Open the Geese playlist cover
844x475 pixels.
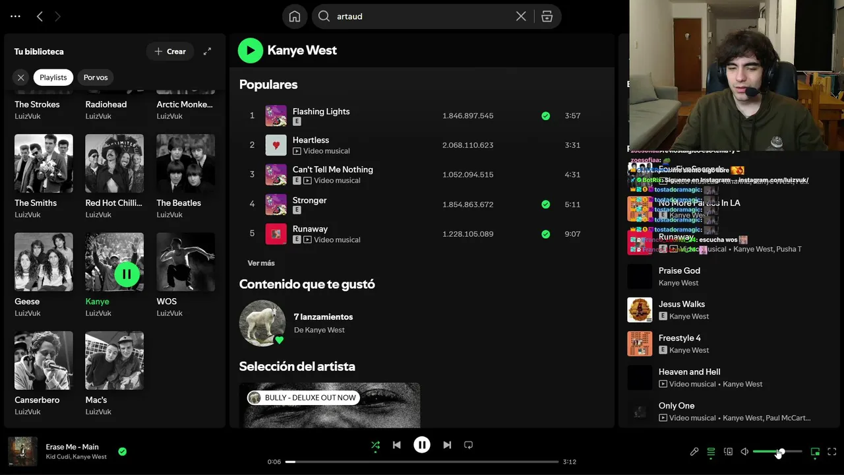pyautogui.click(x=44, y=262)
